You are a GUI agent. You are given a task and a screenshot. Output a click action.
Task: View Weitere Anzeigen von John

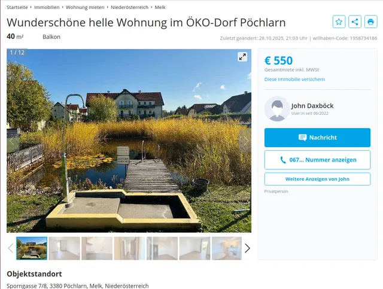click(x=317, y=179)
